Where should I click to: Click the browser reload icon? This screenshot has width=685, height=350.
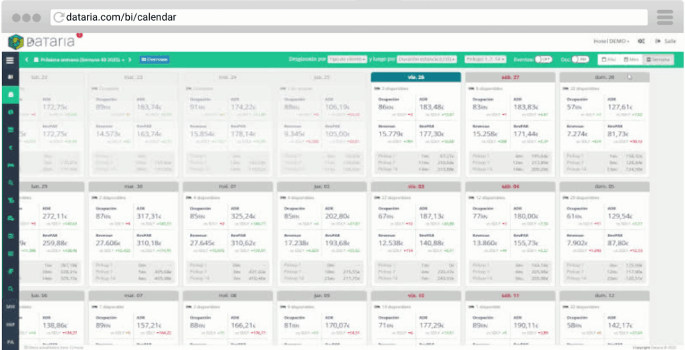59,17
